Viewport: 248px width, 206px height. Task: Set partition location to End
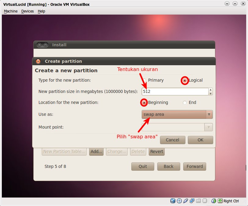(184, 102)
